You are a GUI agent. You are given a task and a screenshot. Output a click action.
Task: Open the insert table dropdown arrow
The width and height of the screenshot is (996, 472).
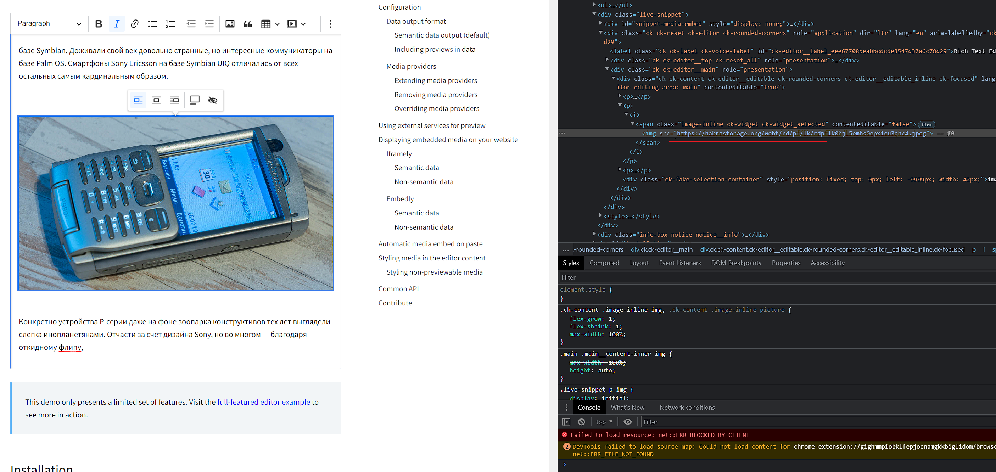[x=277, y=24]
